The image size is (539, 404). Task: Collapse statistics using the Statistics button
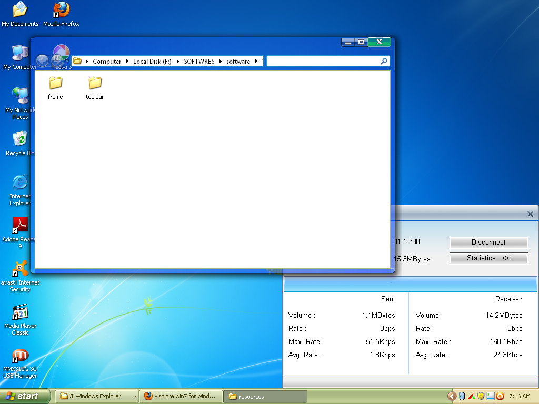(x=488, y=258)
